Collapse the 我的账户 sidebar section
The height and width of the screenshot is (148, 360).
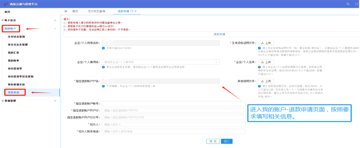[x=55, y=29]
